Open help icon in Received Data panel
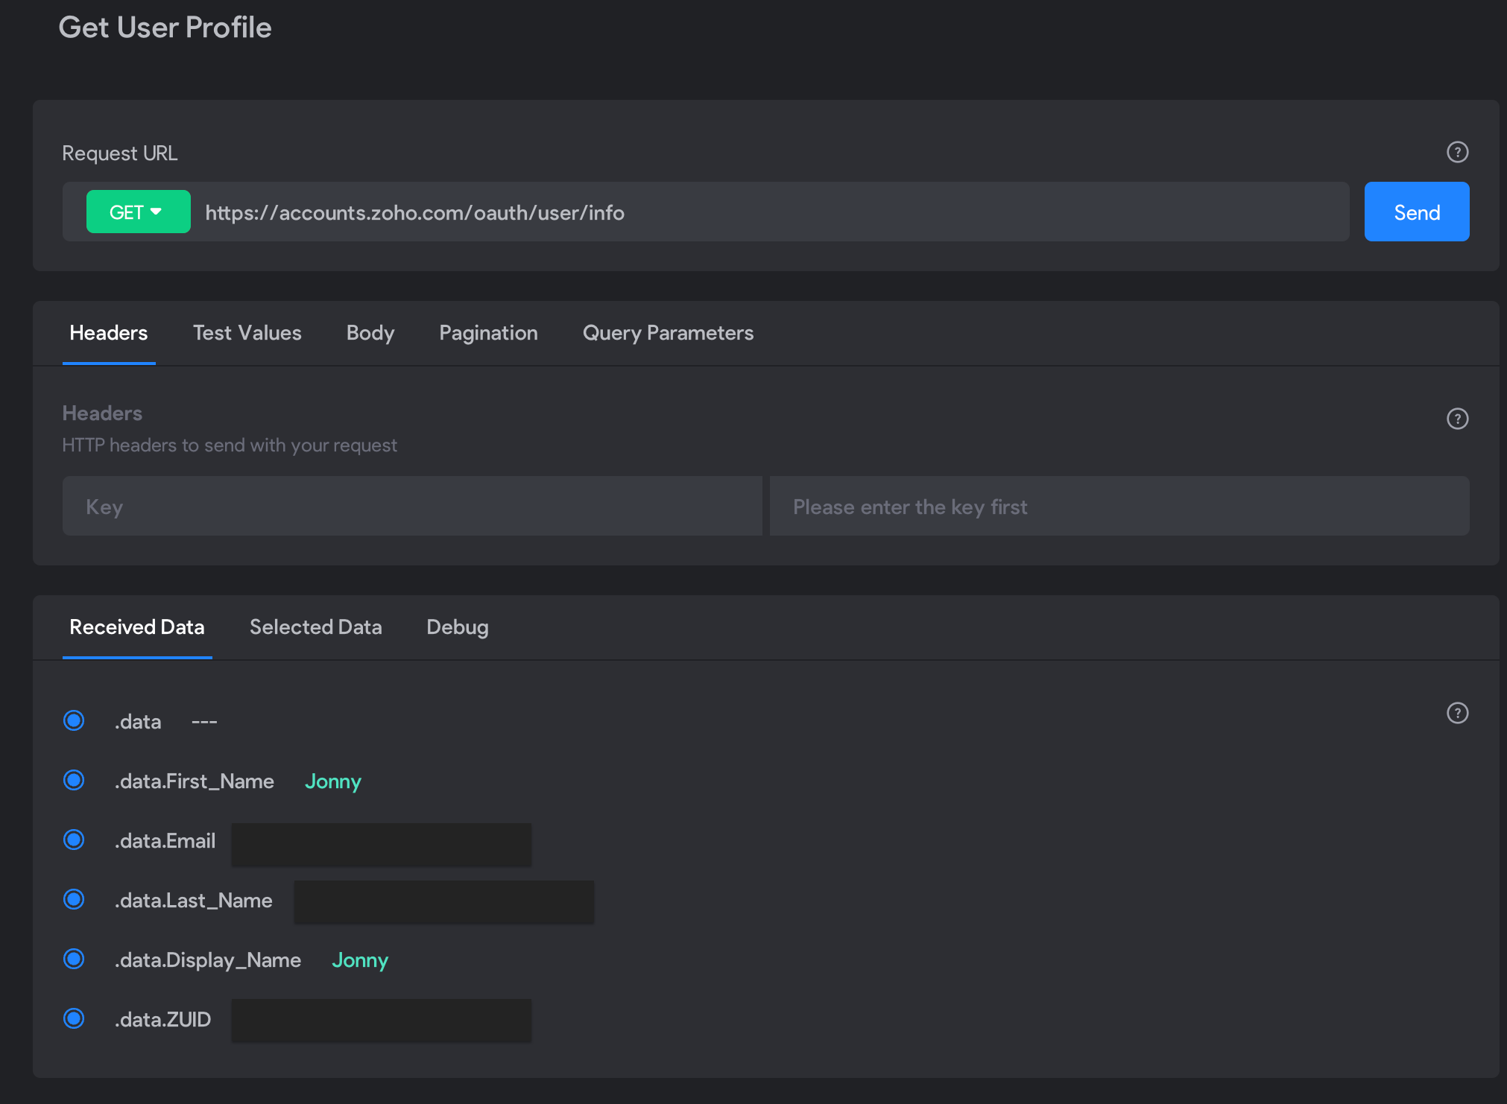The image size is (1507, 1104). 1457,713
